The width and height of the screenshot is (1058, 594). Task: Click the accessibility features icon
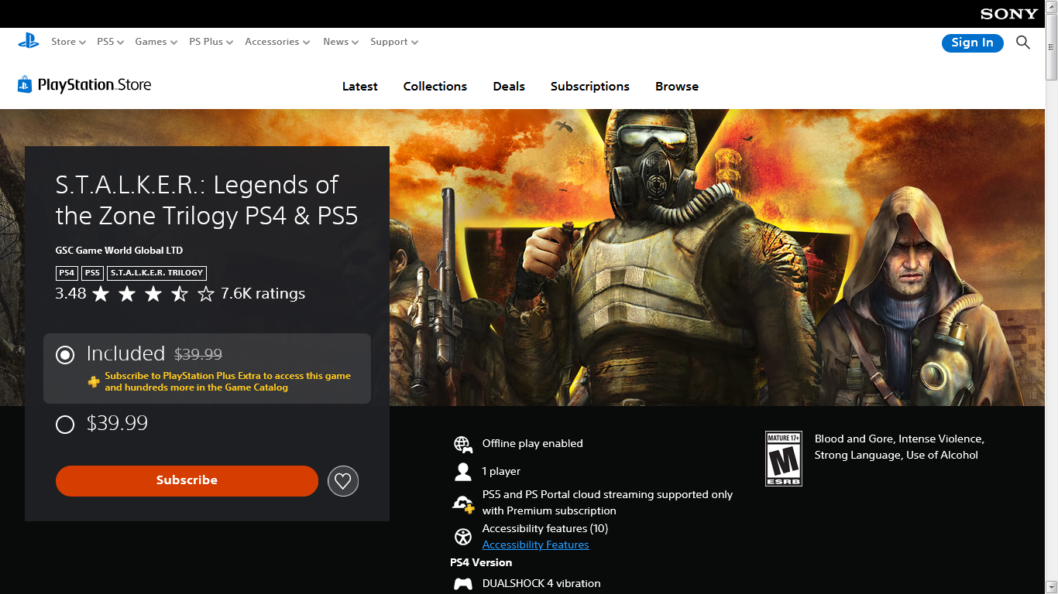coord(462,537)
